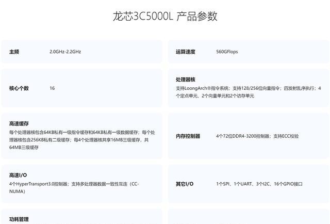The height and width of the screenshot is (224, 330).
Task: Click the core count value 16
Action: point(52,88)
